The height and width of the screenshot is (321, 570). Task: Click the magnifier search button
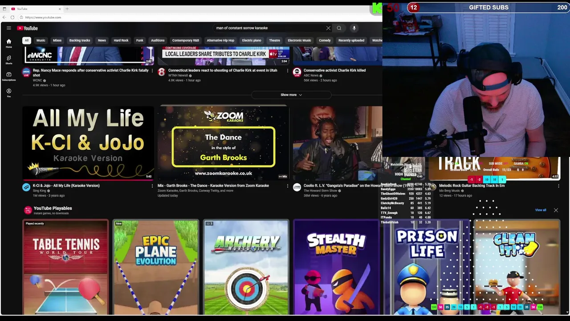point(339,28)
